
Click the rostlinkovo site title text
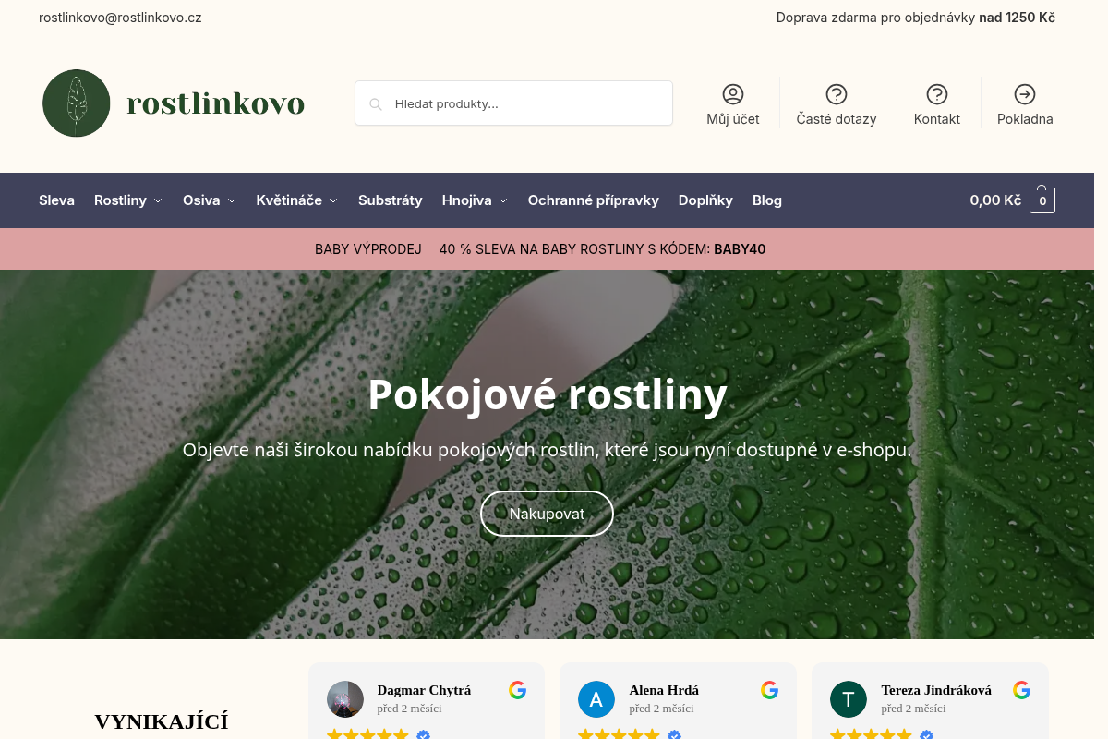(x=216, y=103)
